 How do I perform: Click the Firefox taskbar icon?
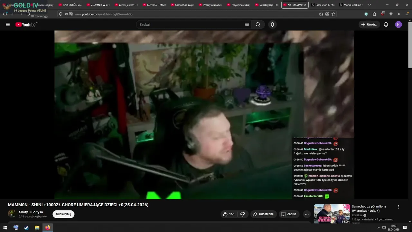click(48, 227)
